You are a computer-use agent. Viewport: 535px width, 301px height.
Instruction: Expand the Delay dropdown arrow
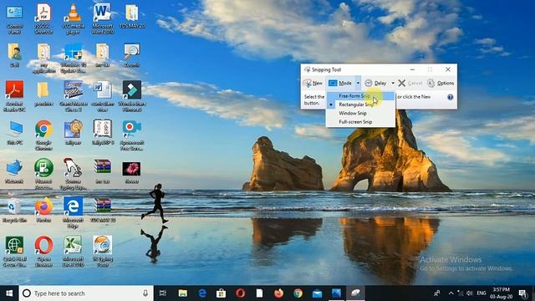click(x=393, y=83)
